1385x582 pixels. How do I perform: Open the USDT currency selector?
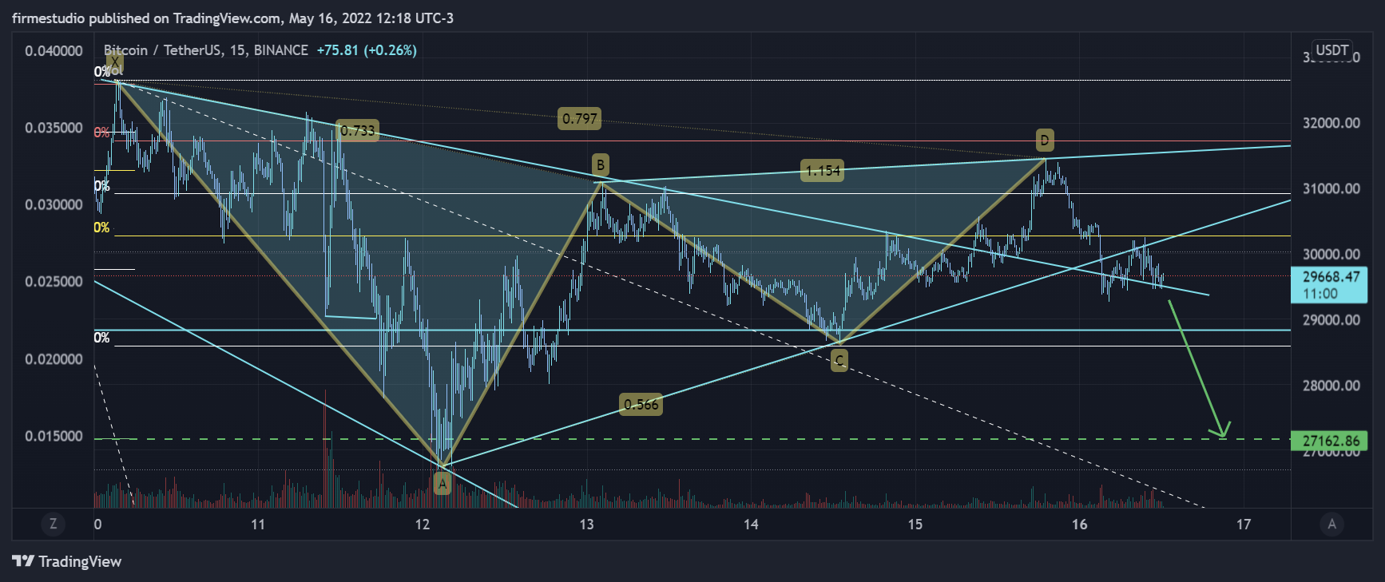[1332, 50]
